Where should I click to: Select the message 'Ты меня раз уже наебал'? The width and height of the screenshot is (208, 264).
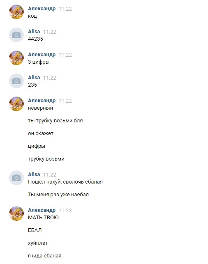[x=58, y=195]
